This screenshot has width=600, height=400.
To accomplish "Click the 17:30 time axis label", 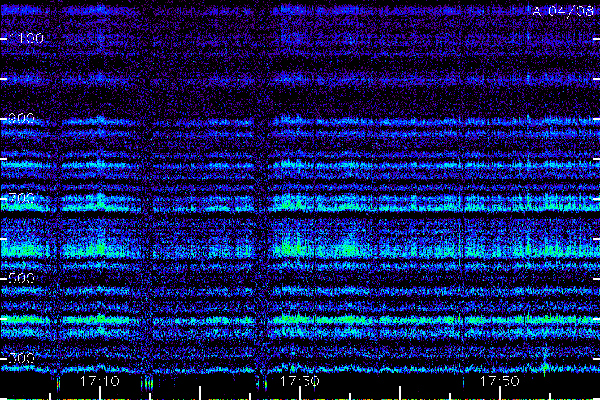I will pyautogui.click(x=299, y=381).
